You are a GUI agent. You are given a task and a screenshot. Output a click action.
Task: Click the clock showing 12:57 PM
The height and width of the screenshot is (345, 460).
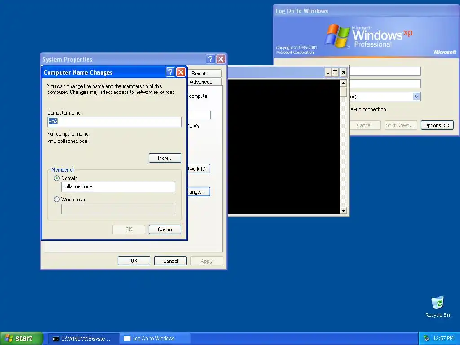pyautogui.click(x=443, y=338)
